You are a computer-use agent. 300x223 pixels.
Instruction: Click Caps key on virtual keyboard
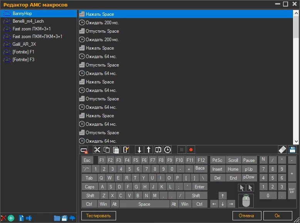90,187
